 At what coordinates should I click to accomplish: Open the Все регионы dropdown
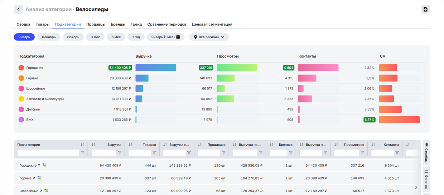coord(209,37)
